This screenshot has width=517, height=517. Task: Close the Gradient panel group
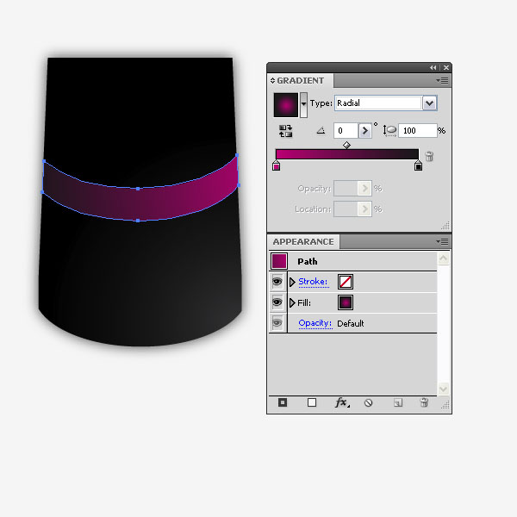click(446, 67)
